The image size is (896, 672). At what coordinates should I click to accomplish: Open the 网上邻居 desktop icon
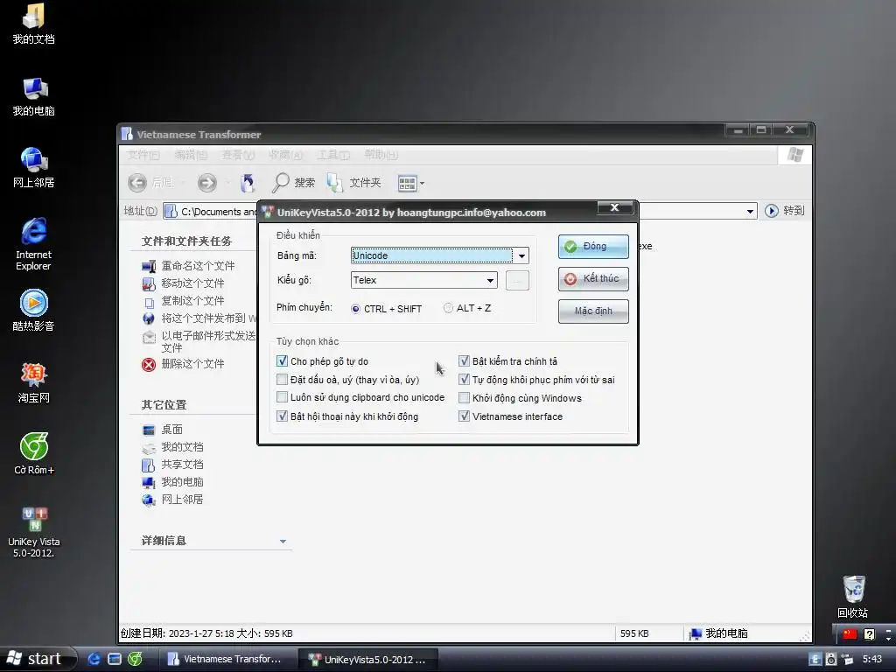pyautogui.click(x=33, y=168)
